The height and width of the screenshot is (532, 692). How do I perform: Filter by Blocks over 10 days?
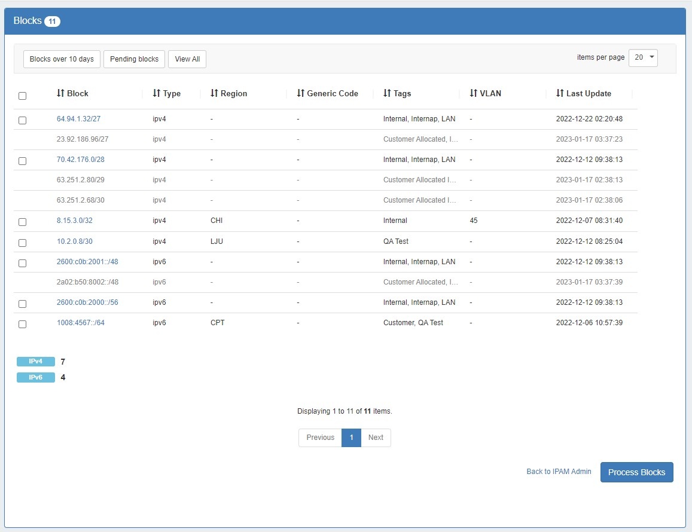(62, 59)
